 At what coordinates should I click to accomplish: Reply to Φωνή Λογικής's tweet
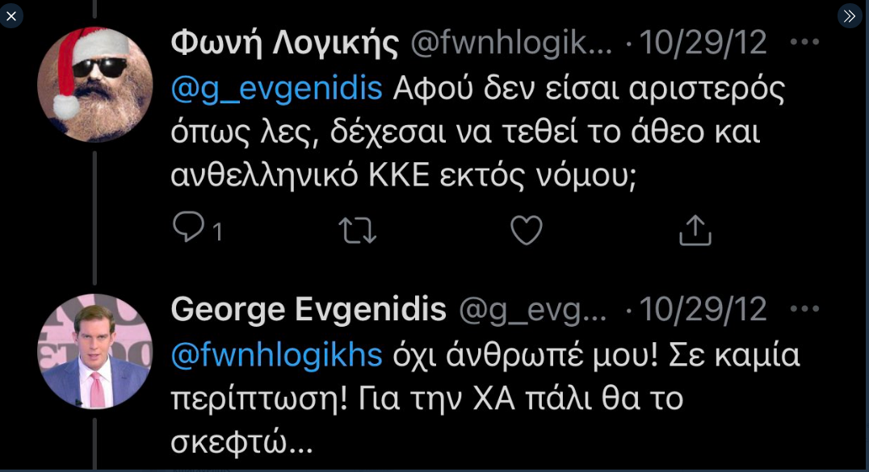click(189, 230)
